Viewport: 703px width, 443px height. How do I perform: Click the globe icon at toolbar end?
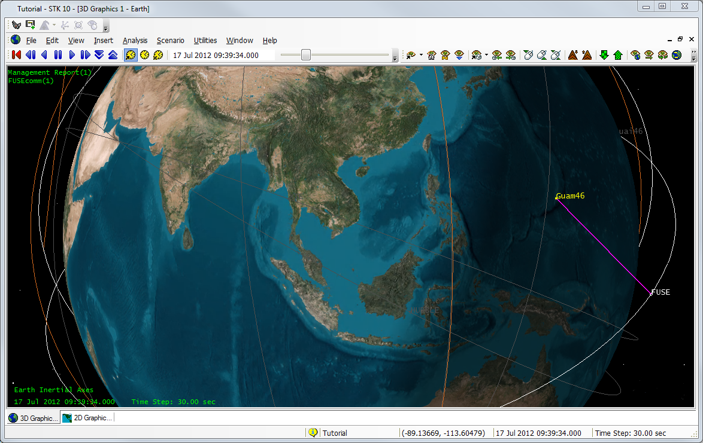[x=677, y=55]
